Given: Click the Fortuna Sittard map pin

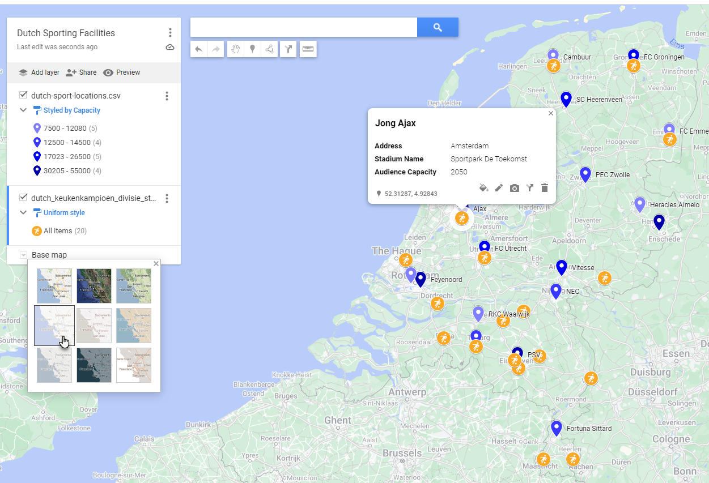Looking at the screenshot, I should (x=557, y=428).
